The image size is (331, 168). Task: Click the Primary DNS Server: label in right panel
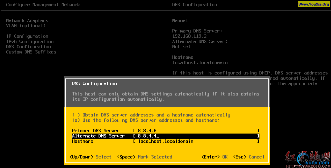click(197, 31)
